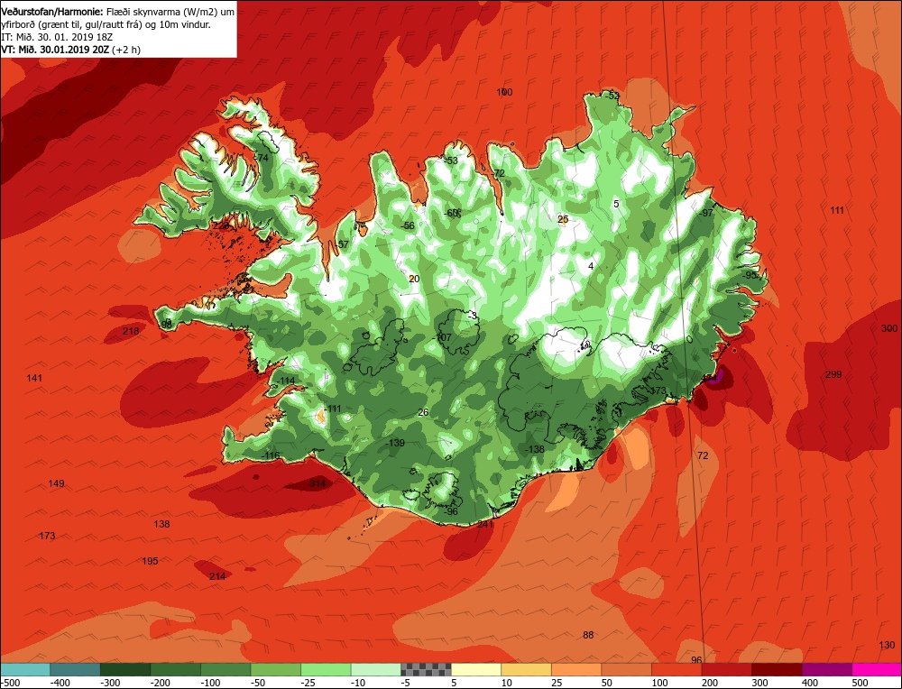Click the legend swatch between -200 and -100
Viewport: 902px width, 689px height.
pyautogui.click(x=176, y=669)
